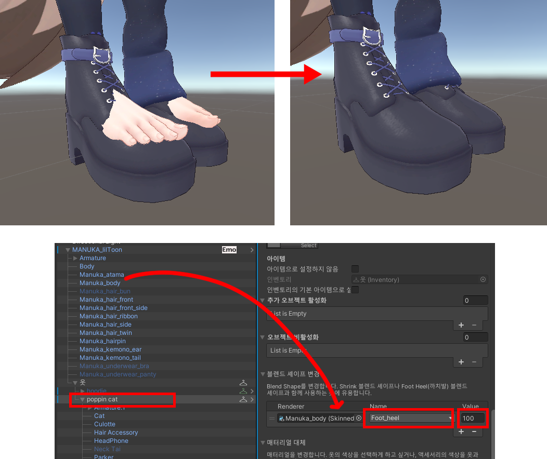
Task: Collapse the poppin cat tree item
Action: tap(82, 399)
